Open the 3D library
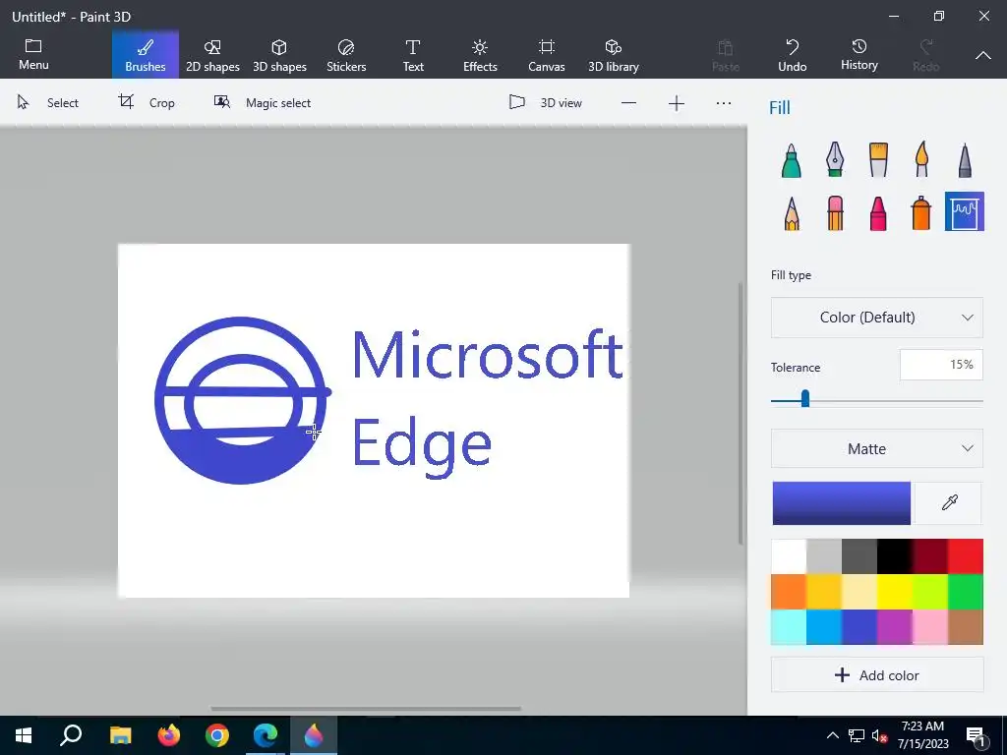This screenshot has width=1007, height=755. [614, 55]
